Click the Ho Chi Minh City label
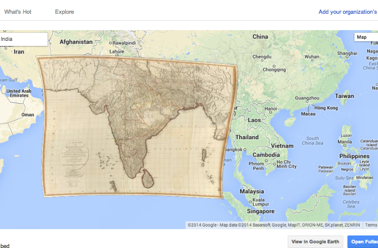378x248 pixels. (286, 164)
